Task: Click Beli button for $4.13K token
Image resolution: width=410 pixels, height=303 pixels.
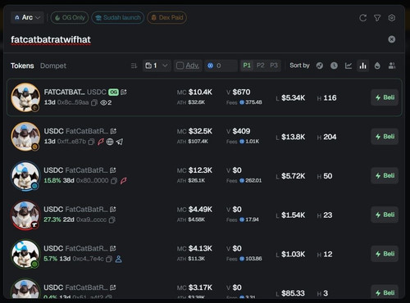Action: point(385,254)
